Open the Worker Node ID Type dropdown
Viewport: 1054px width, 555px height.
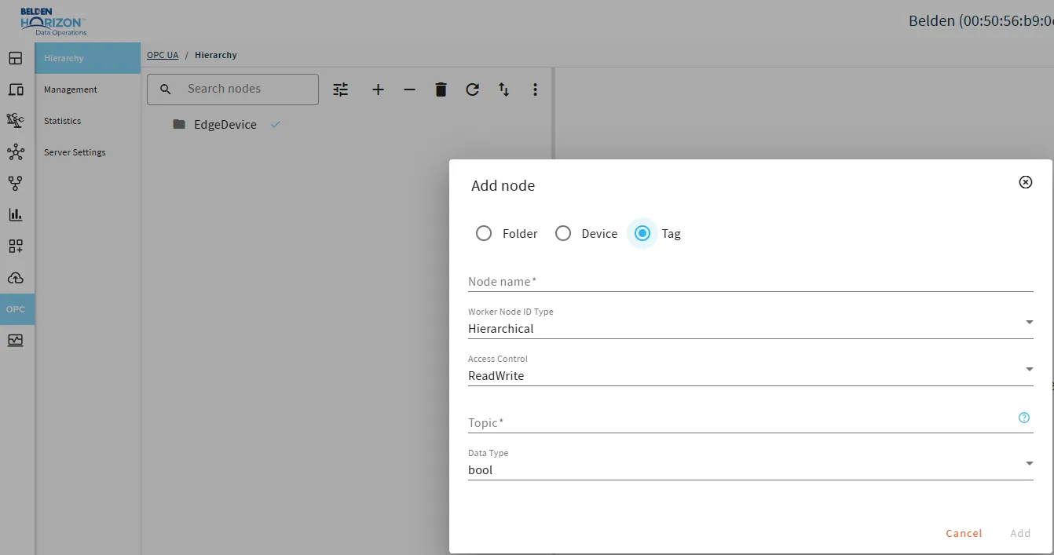coord(751,323)
